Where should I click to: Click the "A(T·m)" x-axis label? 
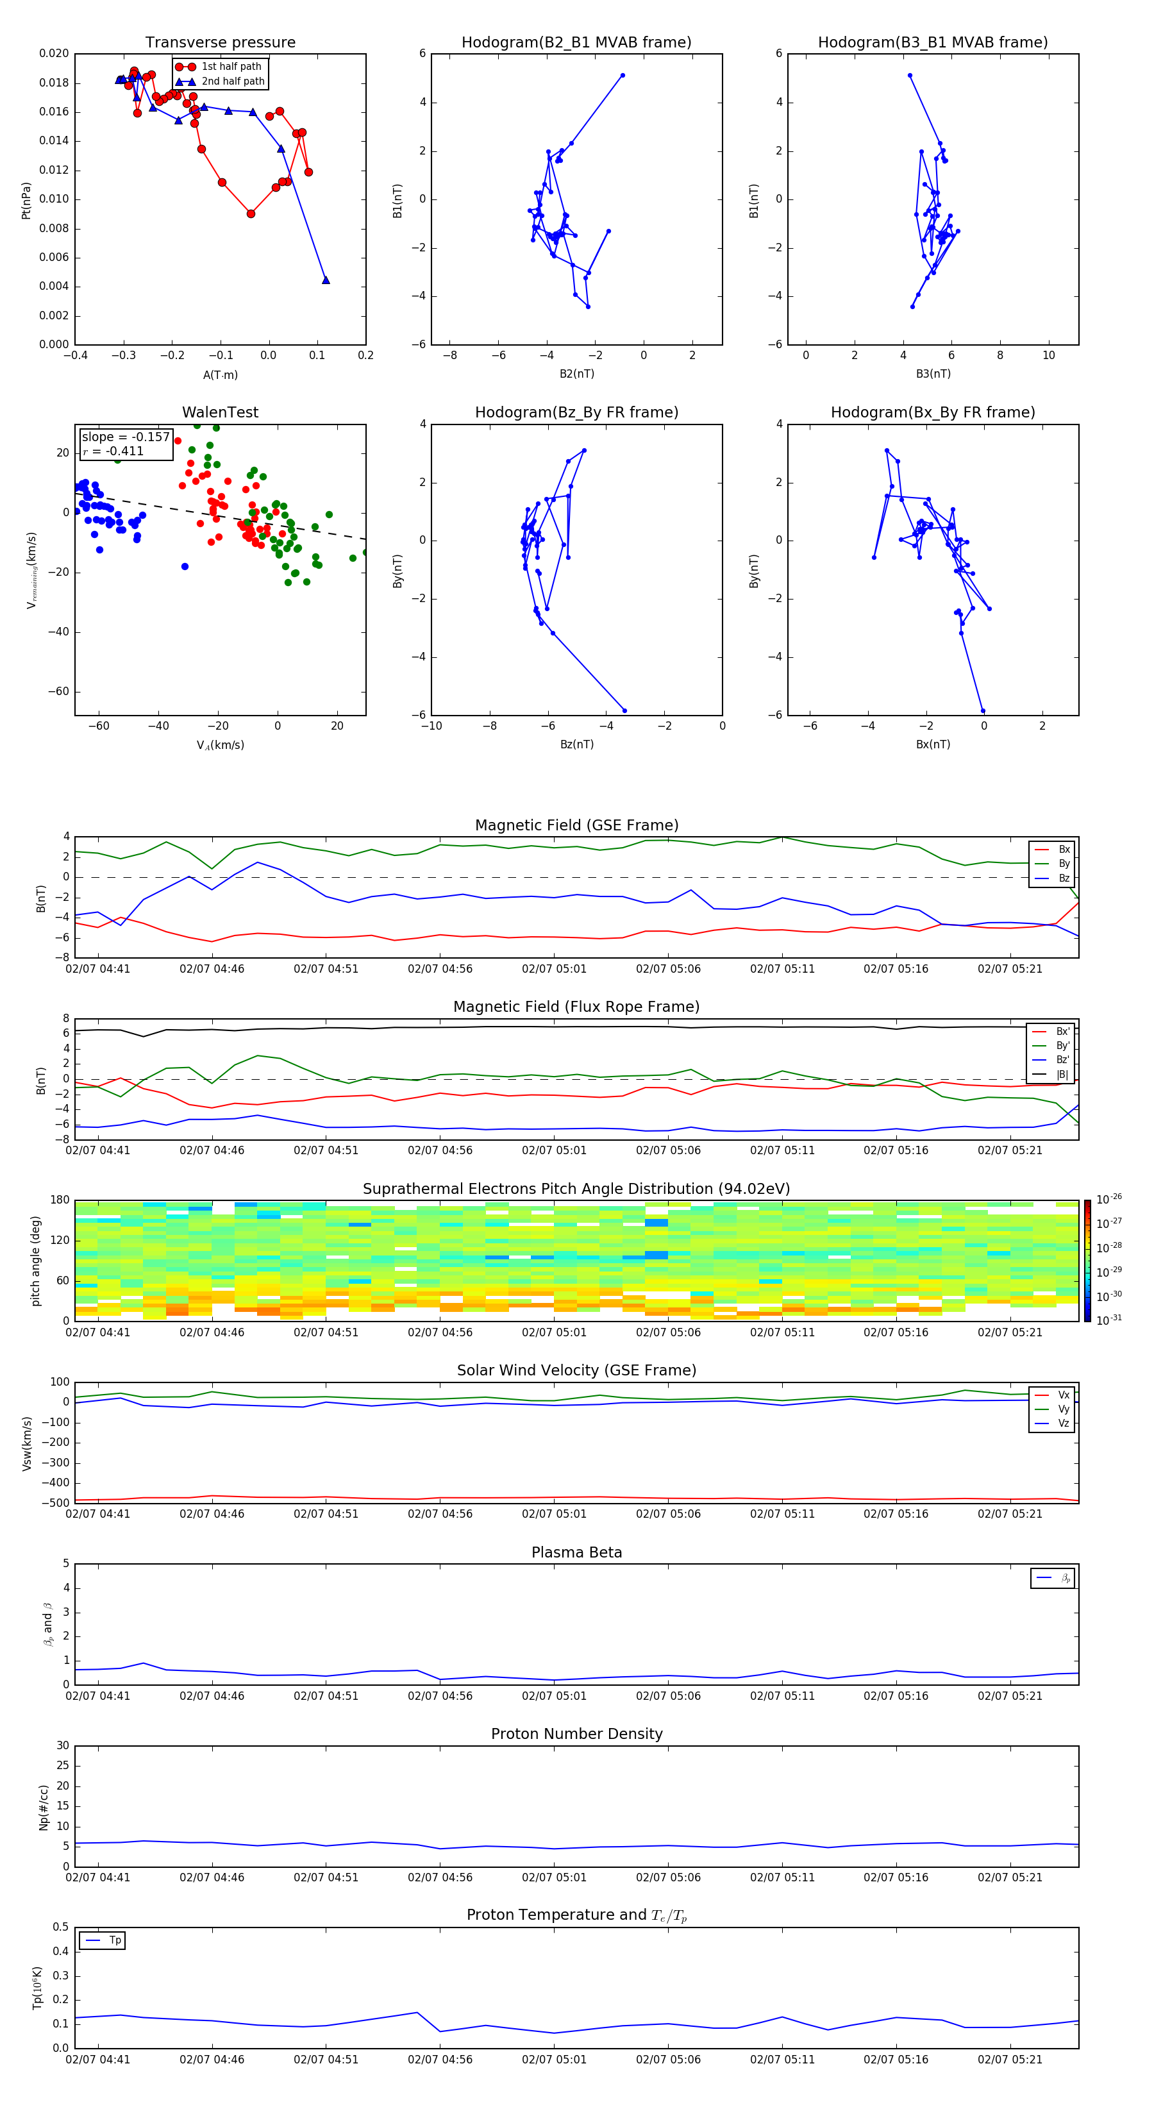[220, 374]
